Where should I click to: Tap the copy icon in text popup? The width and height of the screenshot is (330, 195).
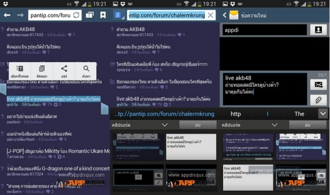tap(42, 71)
